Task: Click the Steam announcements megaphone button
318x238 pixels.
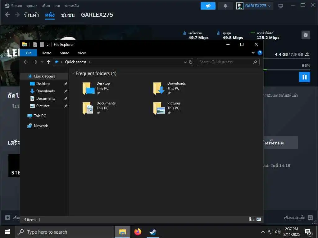Action: [x=208, y=6]
